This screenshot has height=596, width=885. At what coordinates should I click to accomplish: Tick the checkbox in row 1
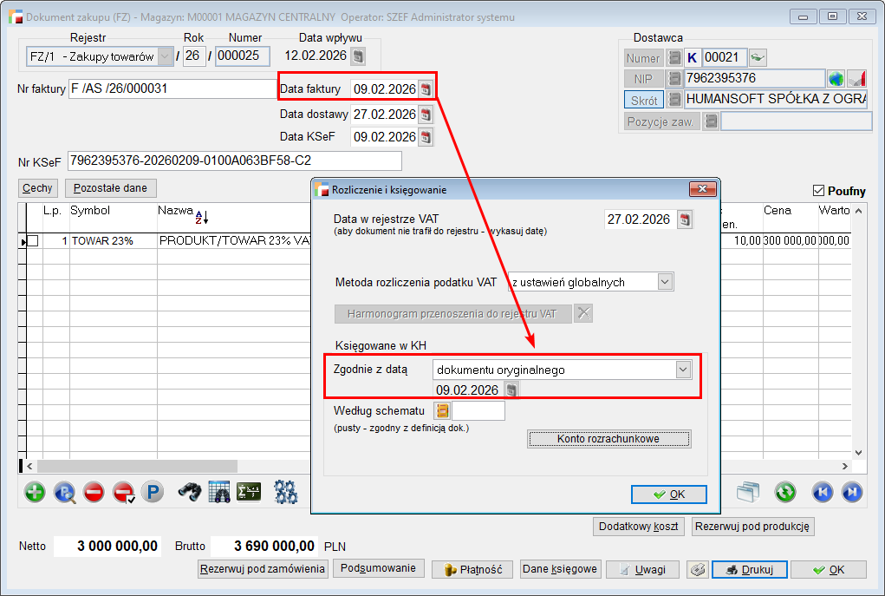[33, 240]
